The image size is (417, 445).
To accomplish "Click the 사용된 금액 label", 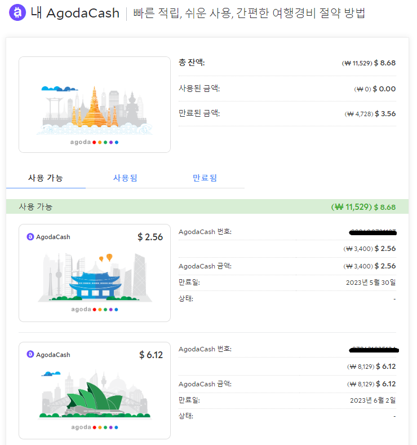I will click(199, 88).
